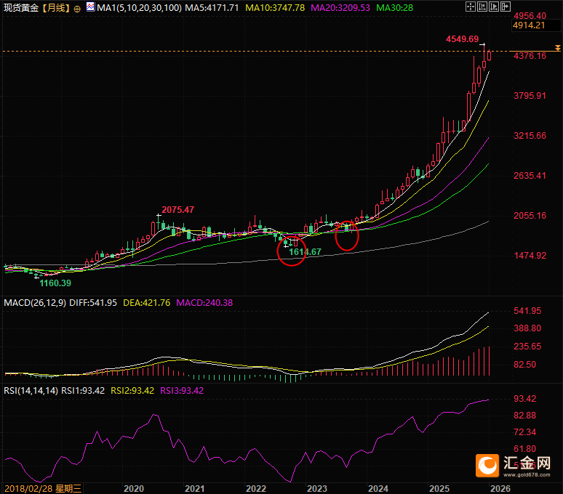Click the 2024 year marker on time axis
The height and width of the screenshot is (494, 563).
click(x=378, y=487)
